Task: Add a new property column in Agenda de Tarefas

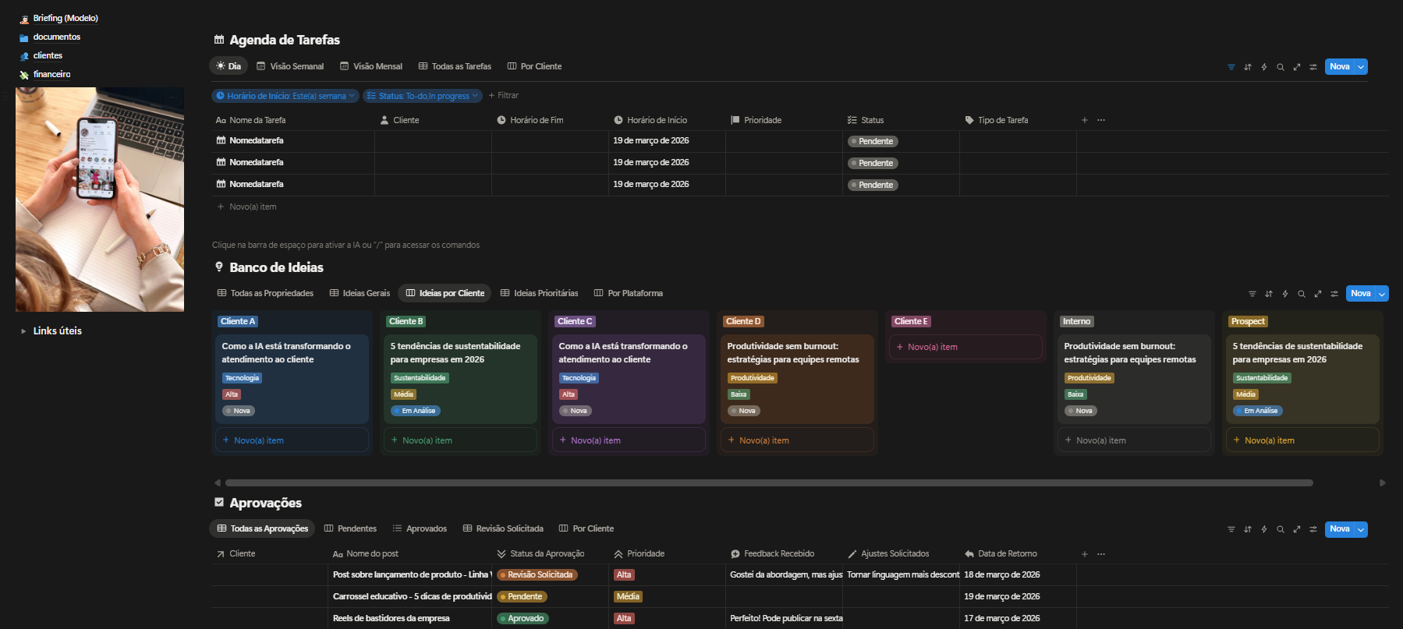Action: click(x=1084, y=120)
